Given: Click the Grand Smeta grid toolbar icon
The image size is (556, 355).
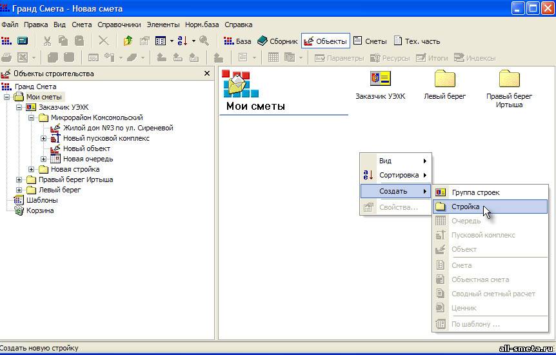Looking at the screenshot, I should [6, 41].
